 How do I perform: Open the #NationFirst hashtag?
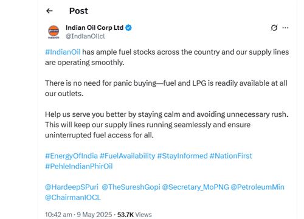point(231,156)
